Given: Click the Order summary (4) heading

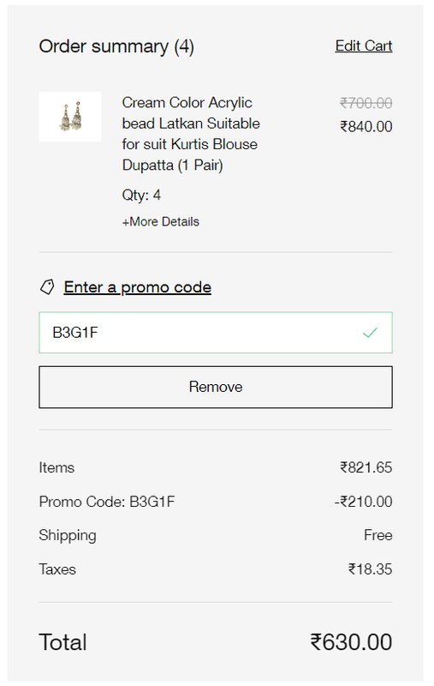Looking at the screenshot, I should (116, 46).
